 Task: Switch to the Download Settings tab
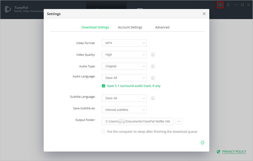point(95,27)
